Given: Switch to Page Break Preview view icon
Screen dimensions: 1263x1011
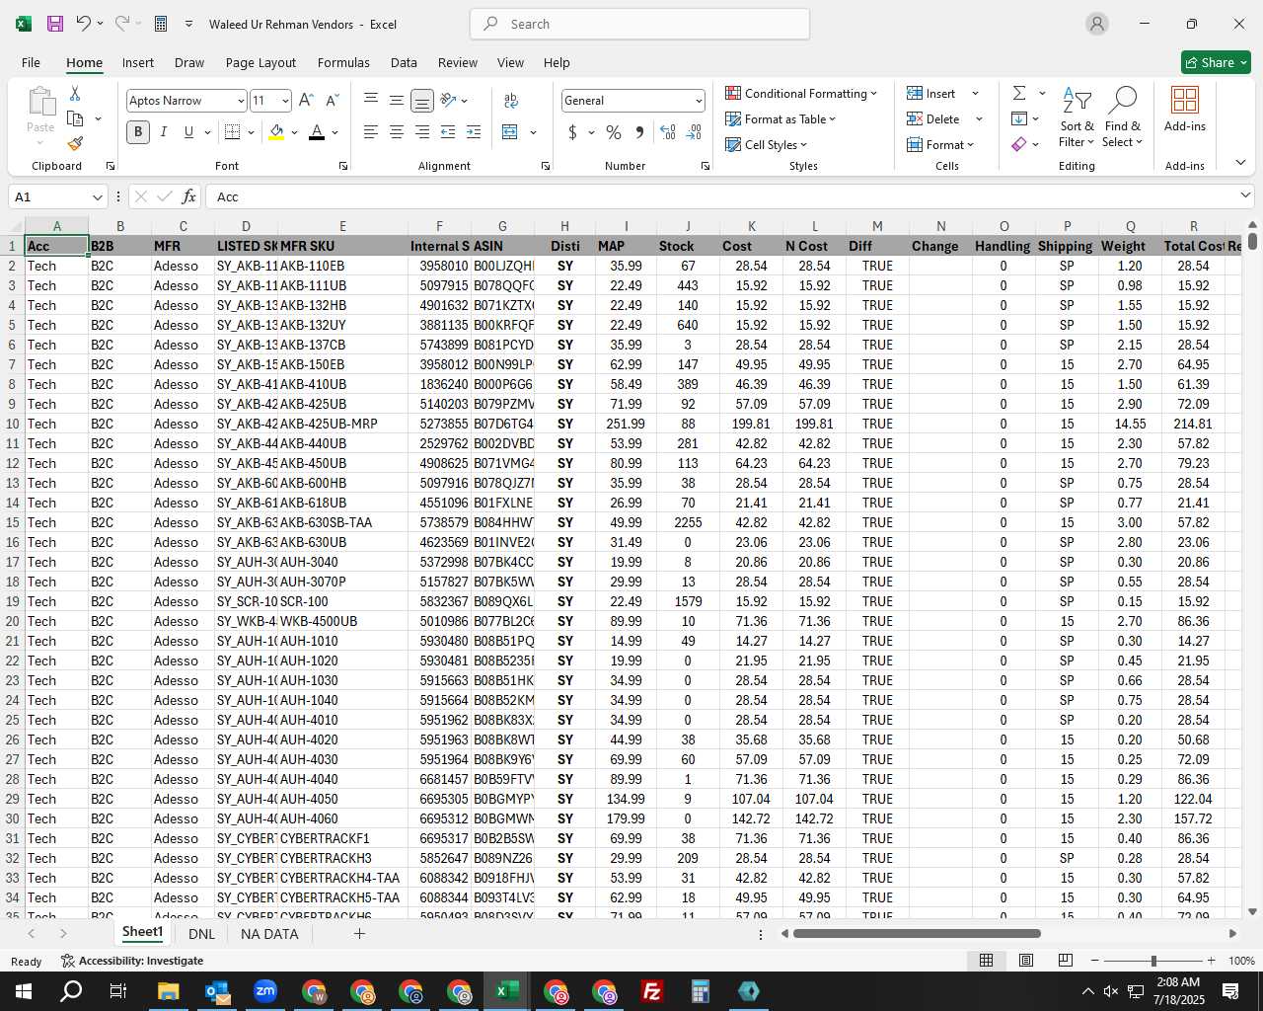Looking at the screenshot, I should coord(1066,960).
